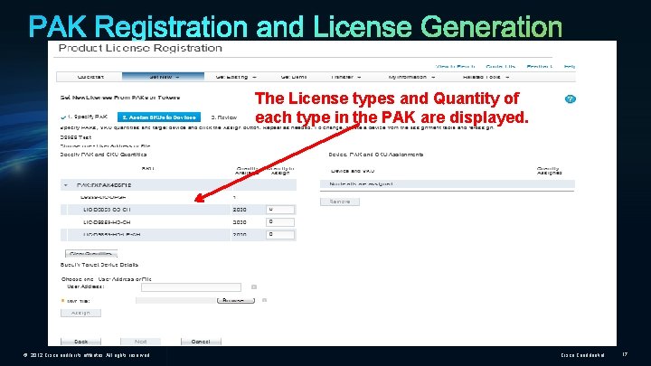Open the Get Existing dropdown menu
This screenshot has height=366, width=651.
pyautogui.click(x=236, y=77)
